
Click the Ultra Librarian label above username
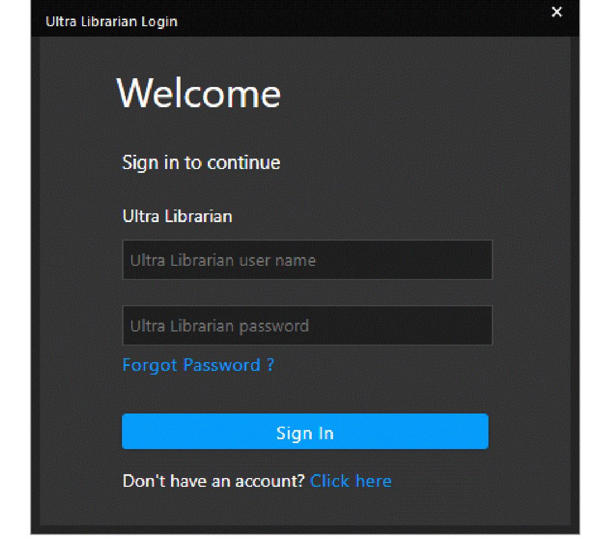(177, 216)
